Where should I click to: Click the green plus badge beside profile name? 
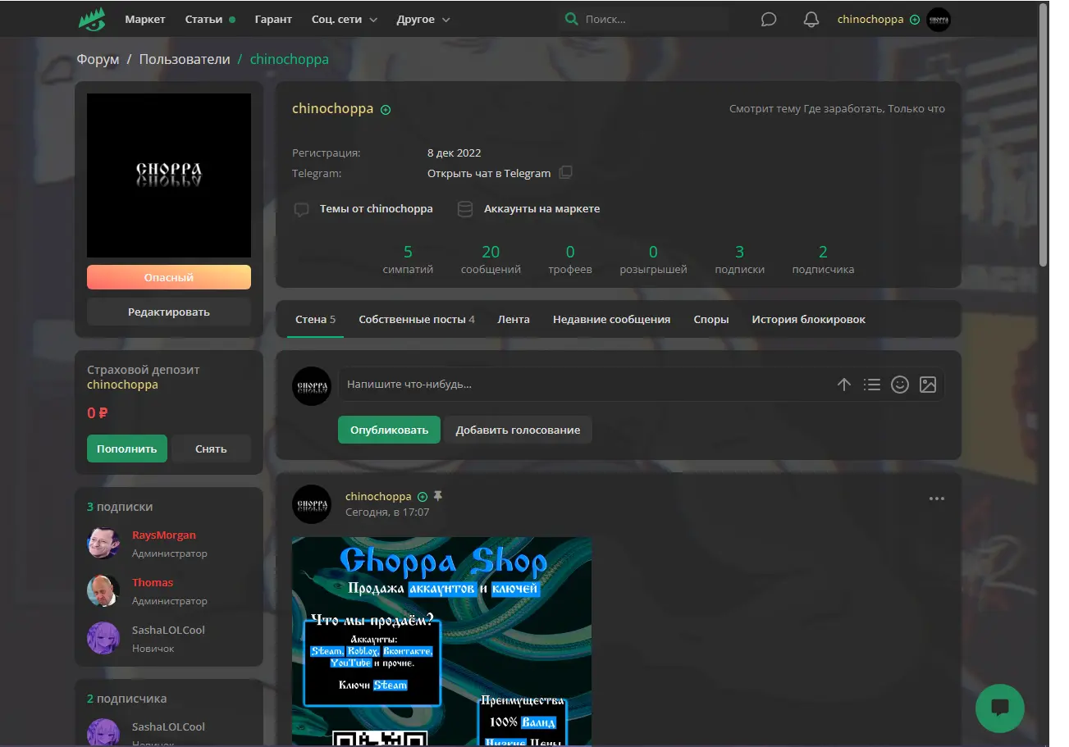[x=386, y=110]
